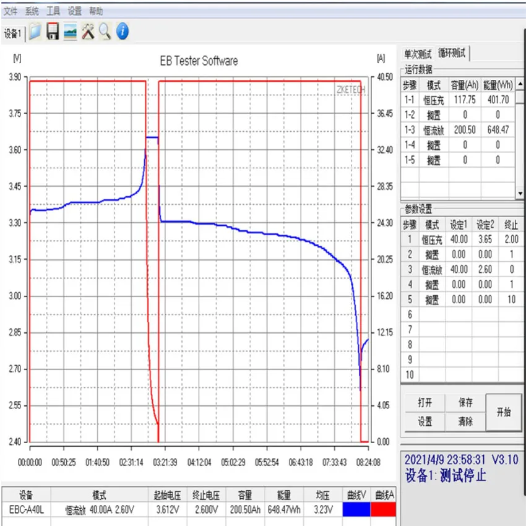The width and height of the screenshot is (526, 526).
Task: Click the 2.600V ending voltage cell
Action: [x=206, y=509]
